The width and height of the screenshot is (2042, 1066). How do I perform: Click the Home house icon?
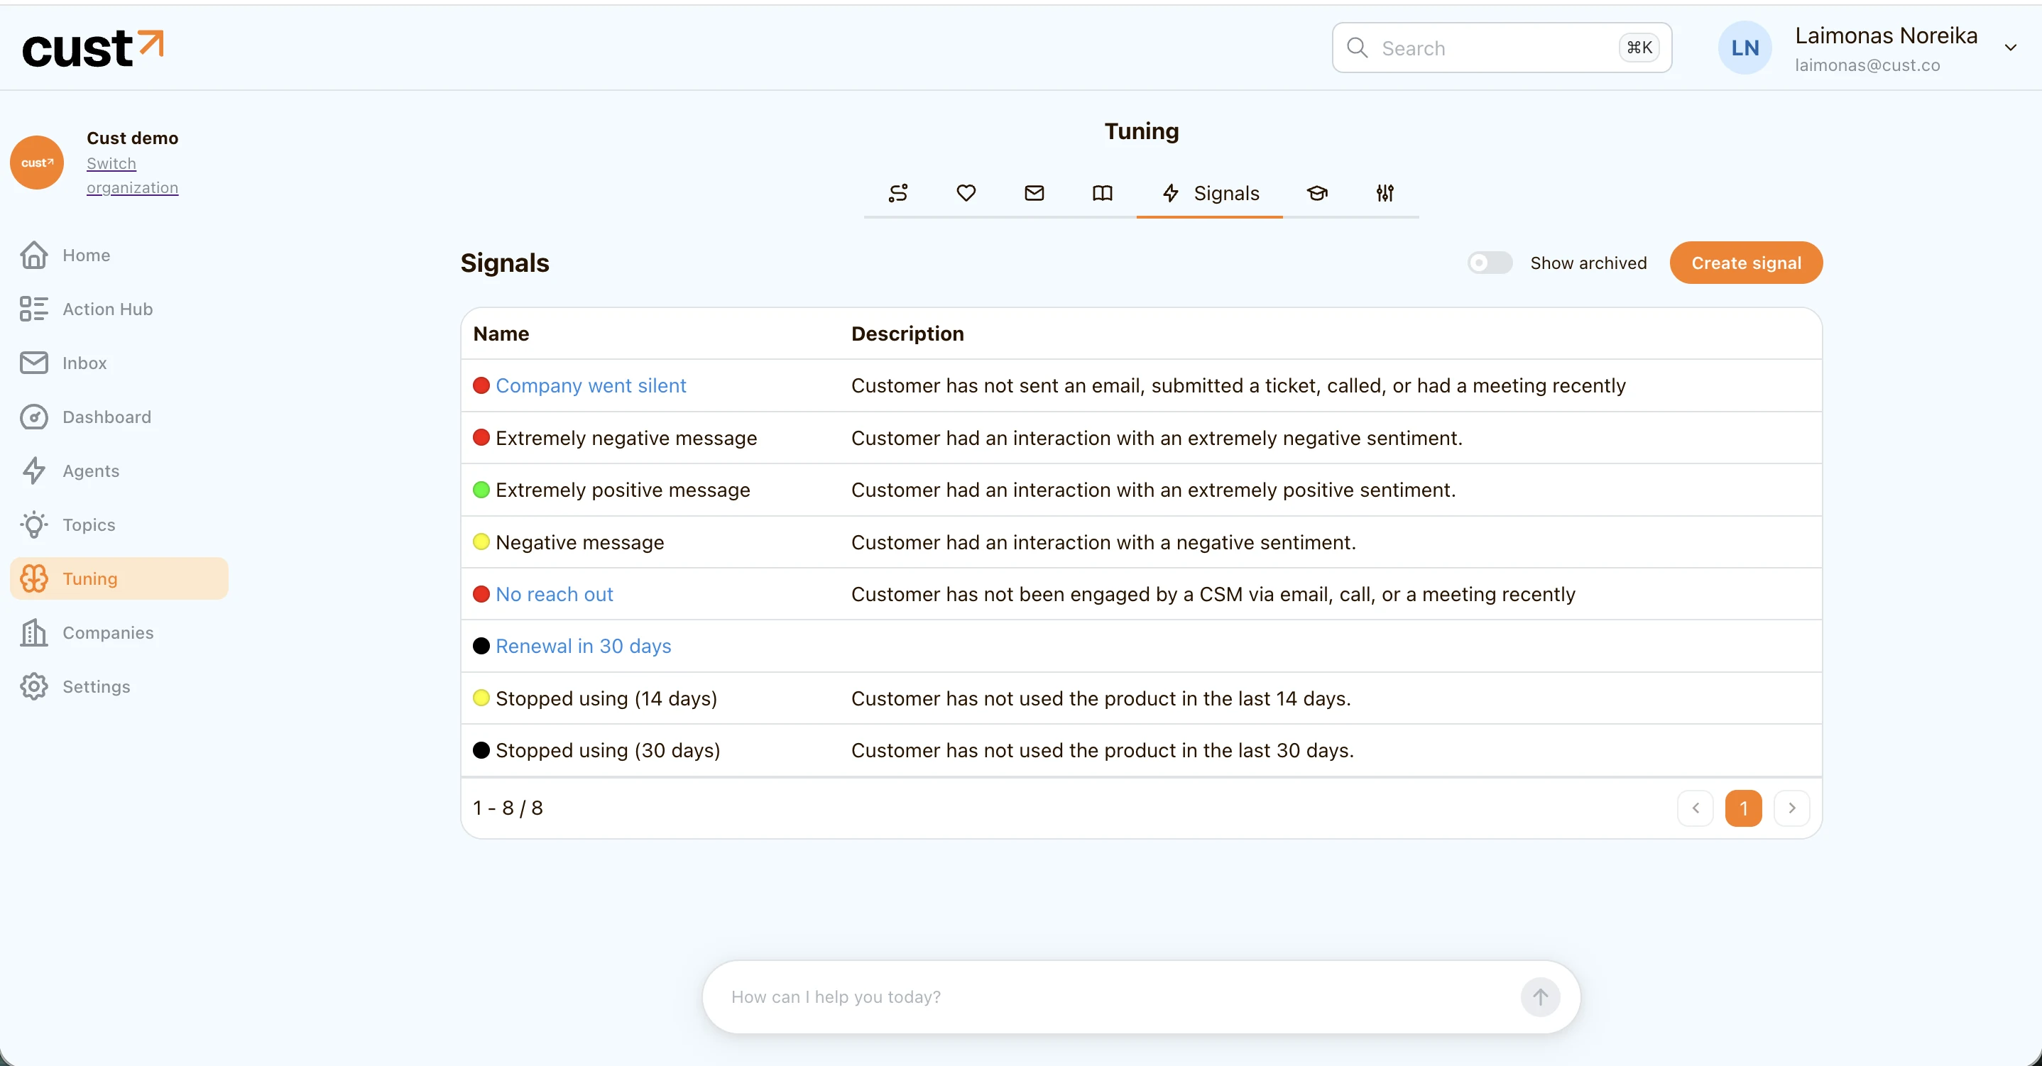point(33,255)
